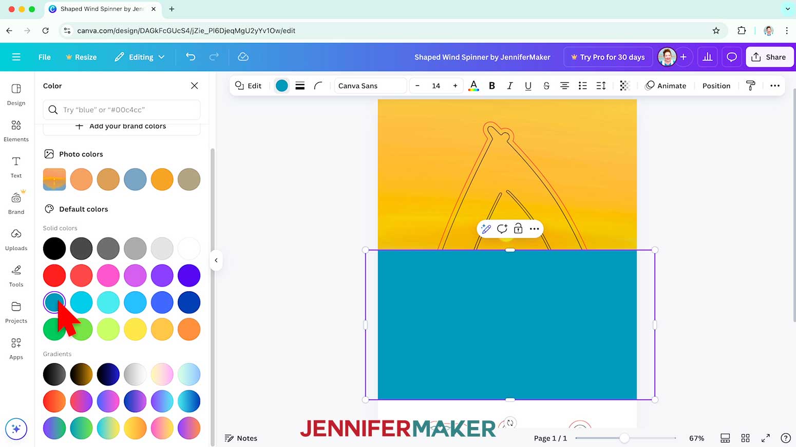Open the Edit shape option

[249, 86]
